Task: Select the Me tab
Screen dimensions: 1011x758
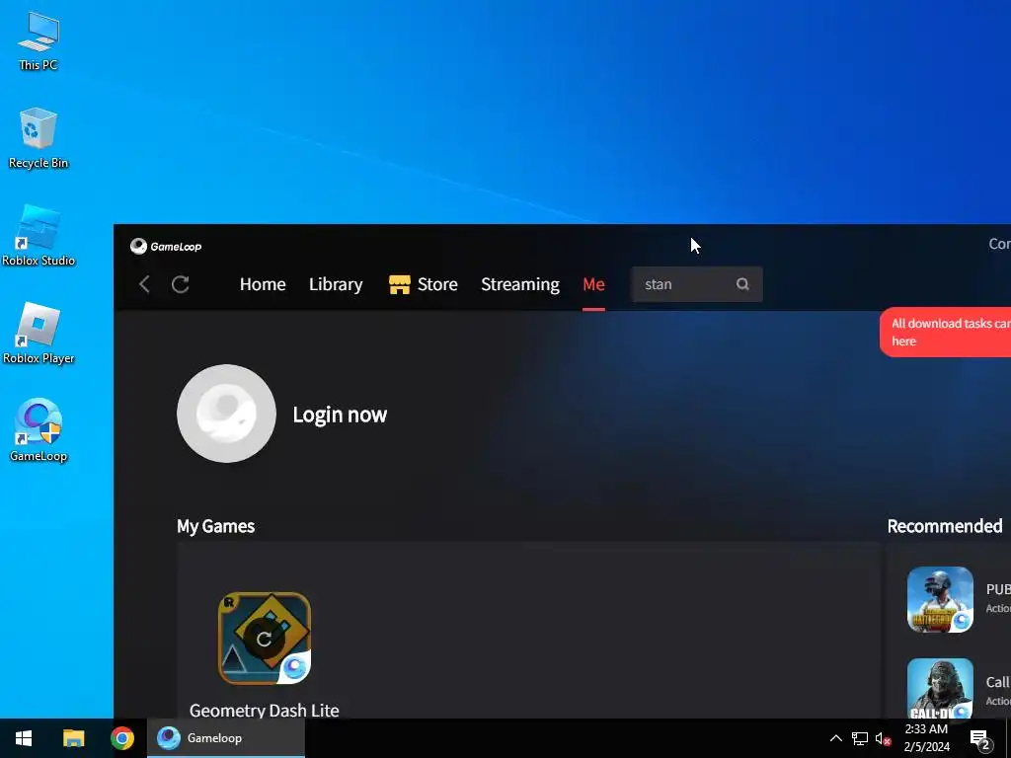Action: (x=593, y=284)
